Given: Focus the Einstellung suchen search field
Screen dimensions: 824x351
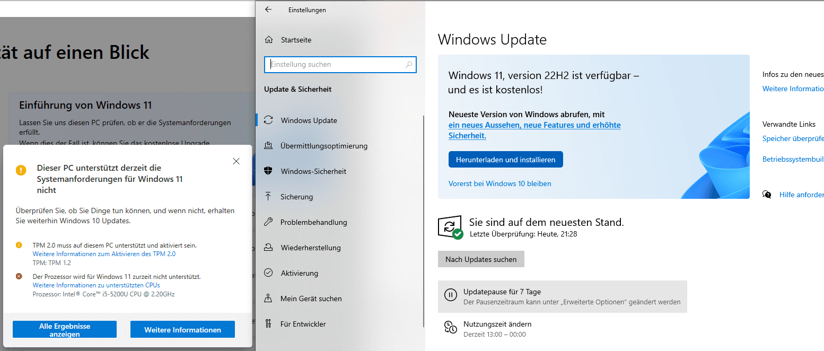Looking at the screenshot, I should tap(340, 65).
